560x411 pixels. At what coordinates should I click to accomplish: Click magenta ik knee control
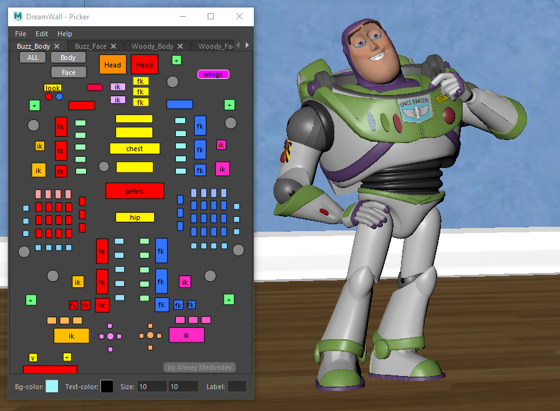tap(185, 282)
